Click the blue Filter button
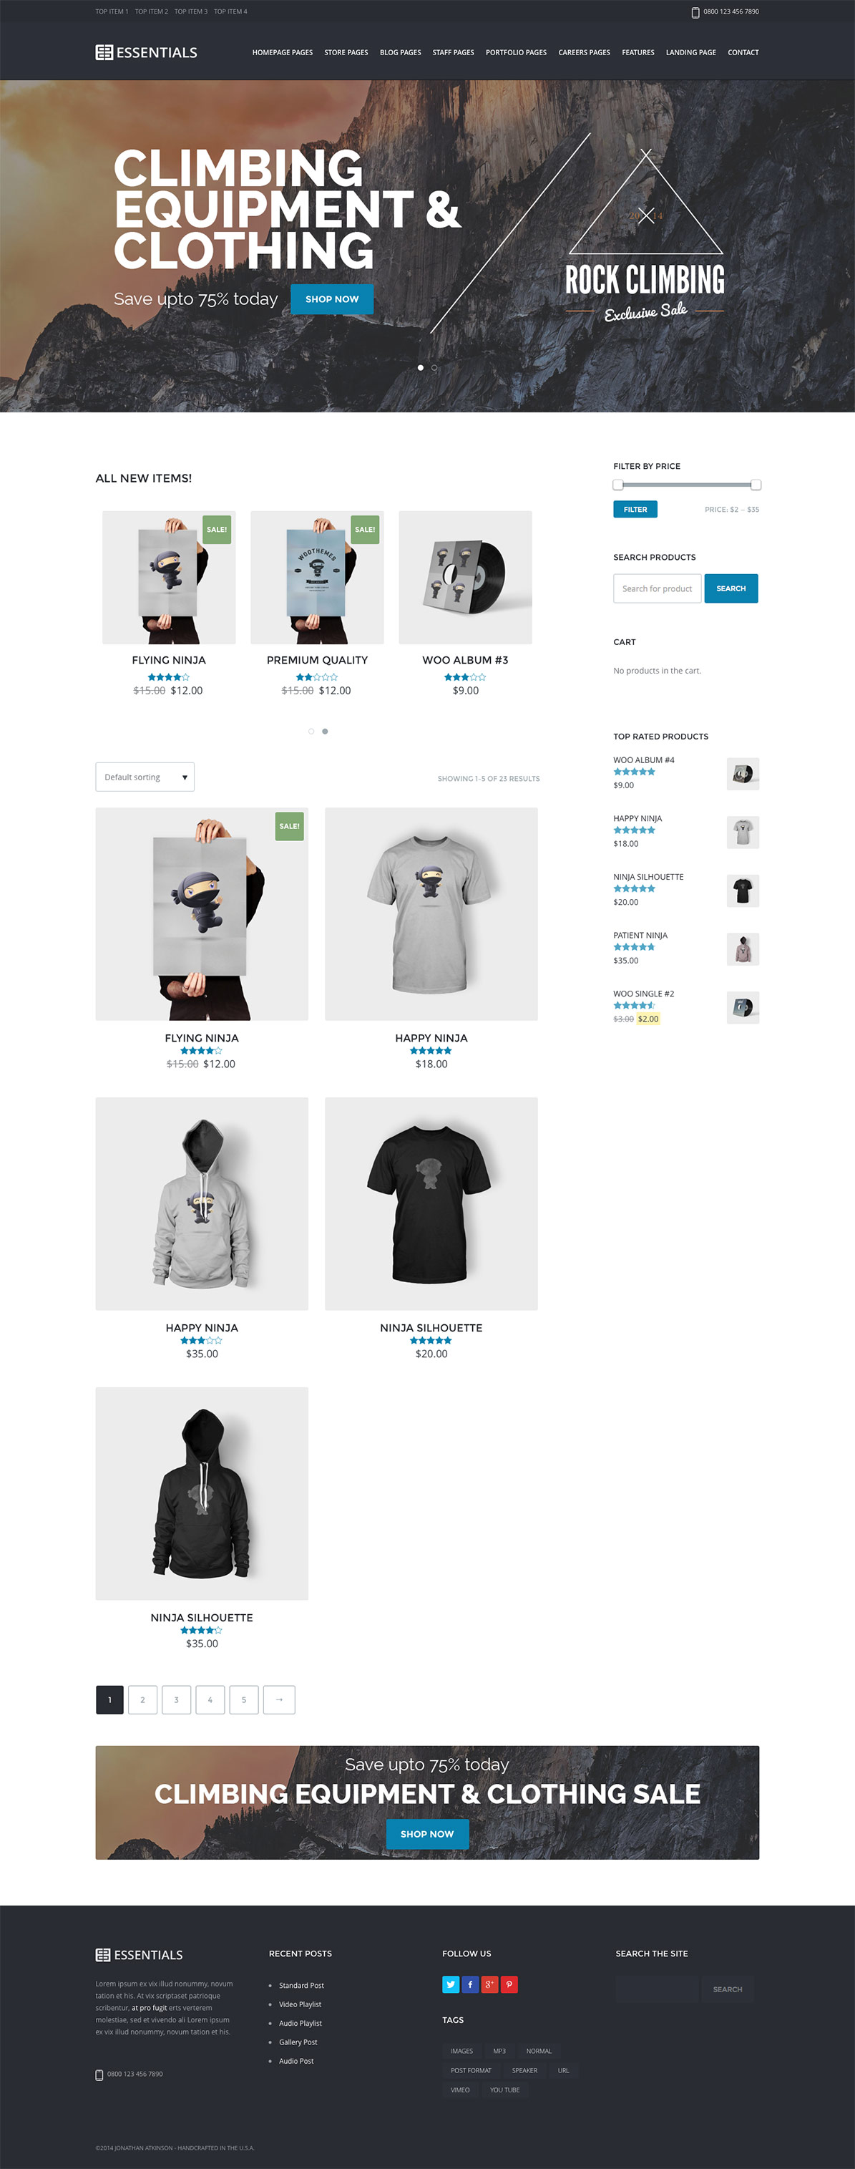The image size is (855, 2169). 635,510
